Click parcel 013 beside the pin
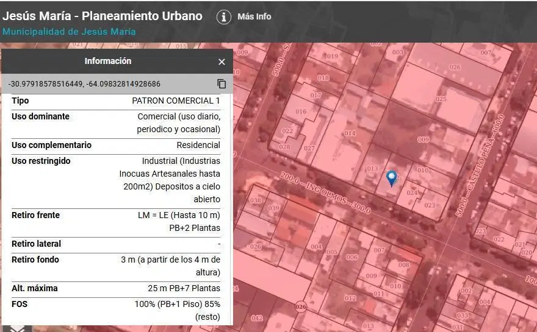Viewport: 537px width, 332px height. (372, 169)
